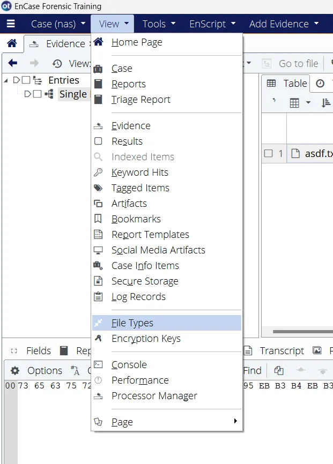Click the Transcript document icon

coord(248,350)
